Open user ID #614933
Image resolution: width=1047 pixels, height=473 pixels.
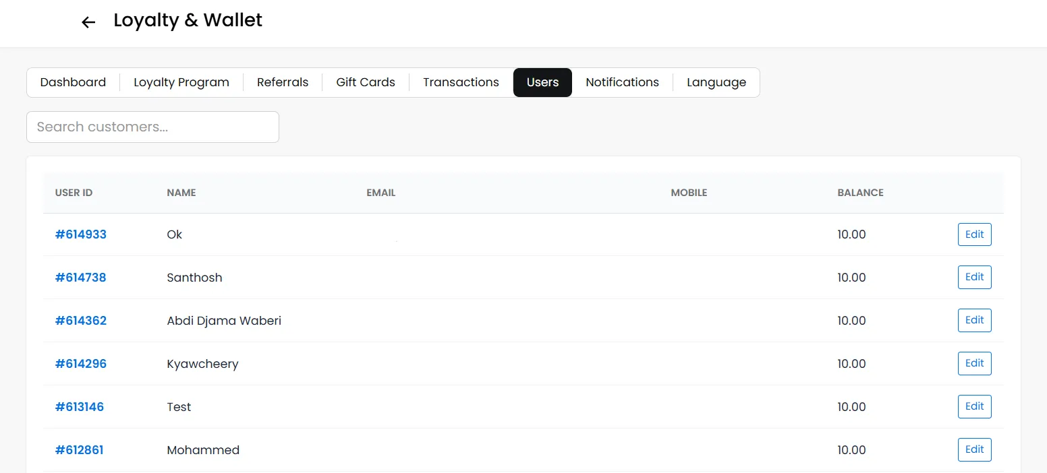coord(81,234)
